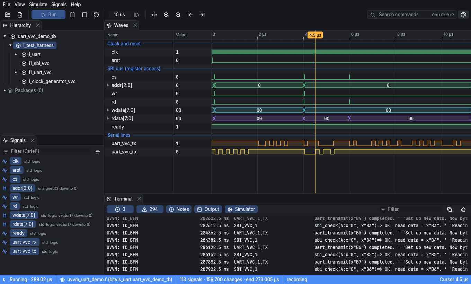Viewport: 471px width, 284px height.
Task: Toggle the Output message filter
Action: pos(208,209)
